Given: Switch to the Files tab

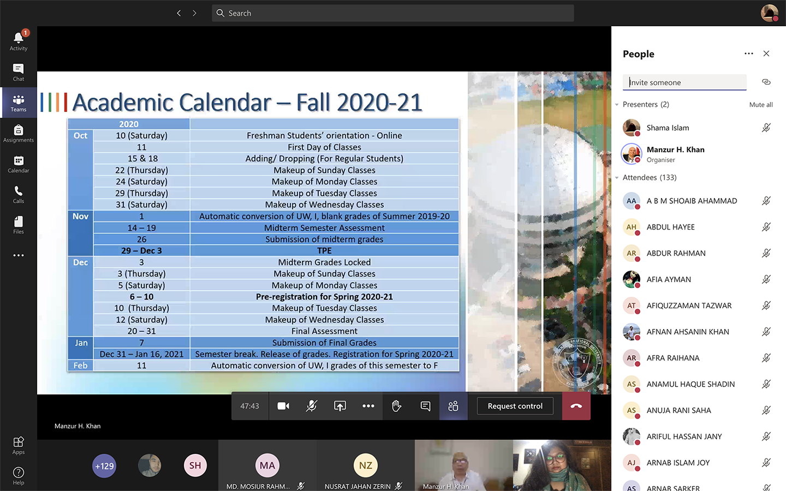Looking at the screenshot, I should (x=19, y=225).
